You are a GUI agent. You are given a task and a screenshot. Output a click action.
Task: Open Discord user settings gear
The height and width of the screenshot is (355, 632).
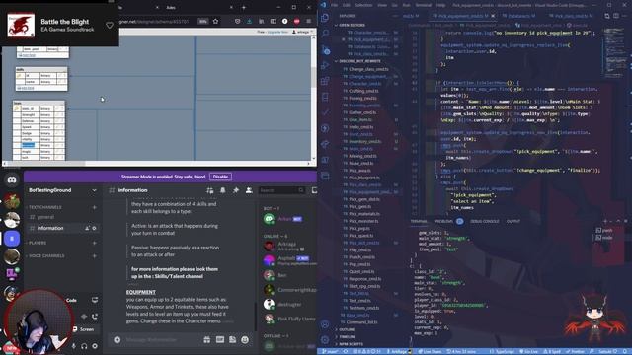[95, 346]
